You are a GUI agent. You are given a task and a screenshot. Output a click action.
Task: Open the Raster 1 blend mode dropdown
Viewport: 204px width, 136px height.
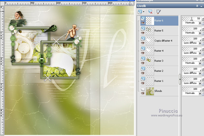[x=200, y=83]
